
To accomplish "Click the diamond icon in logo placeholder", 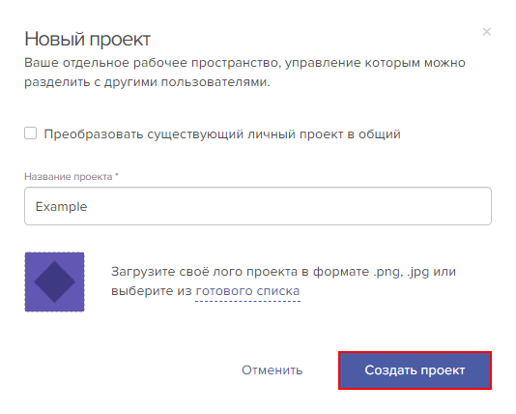I will tap(55, 281).
